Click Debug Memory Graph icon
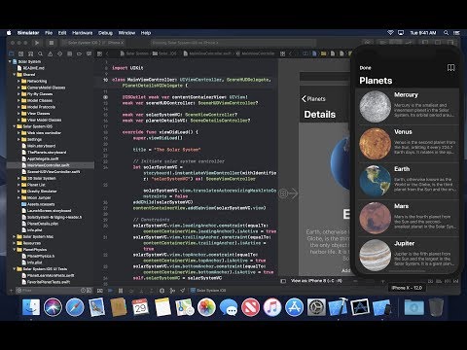Viewport: 467px width, 350px height. (x=172, y=291)
